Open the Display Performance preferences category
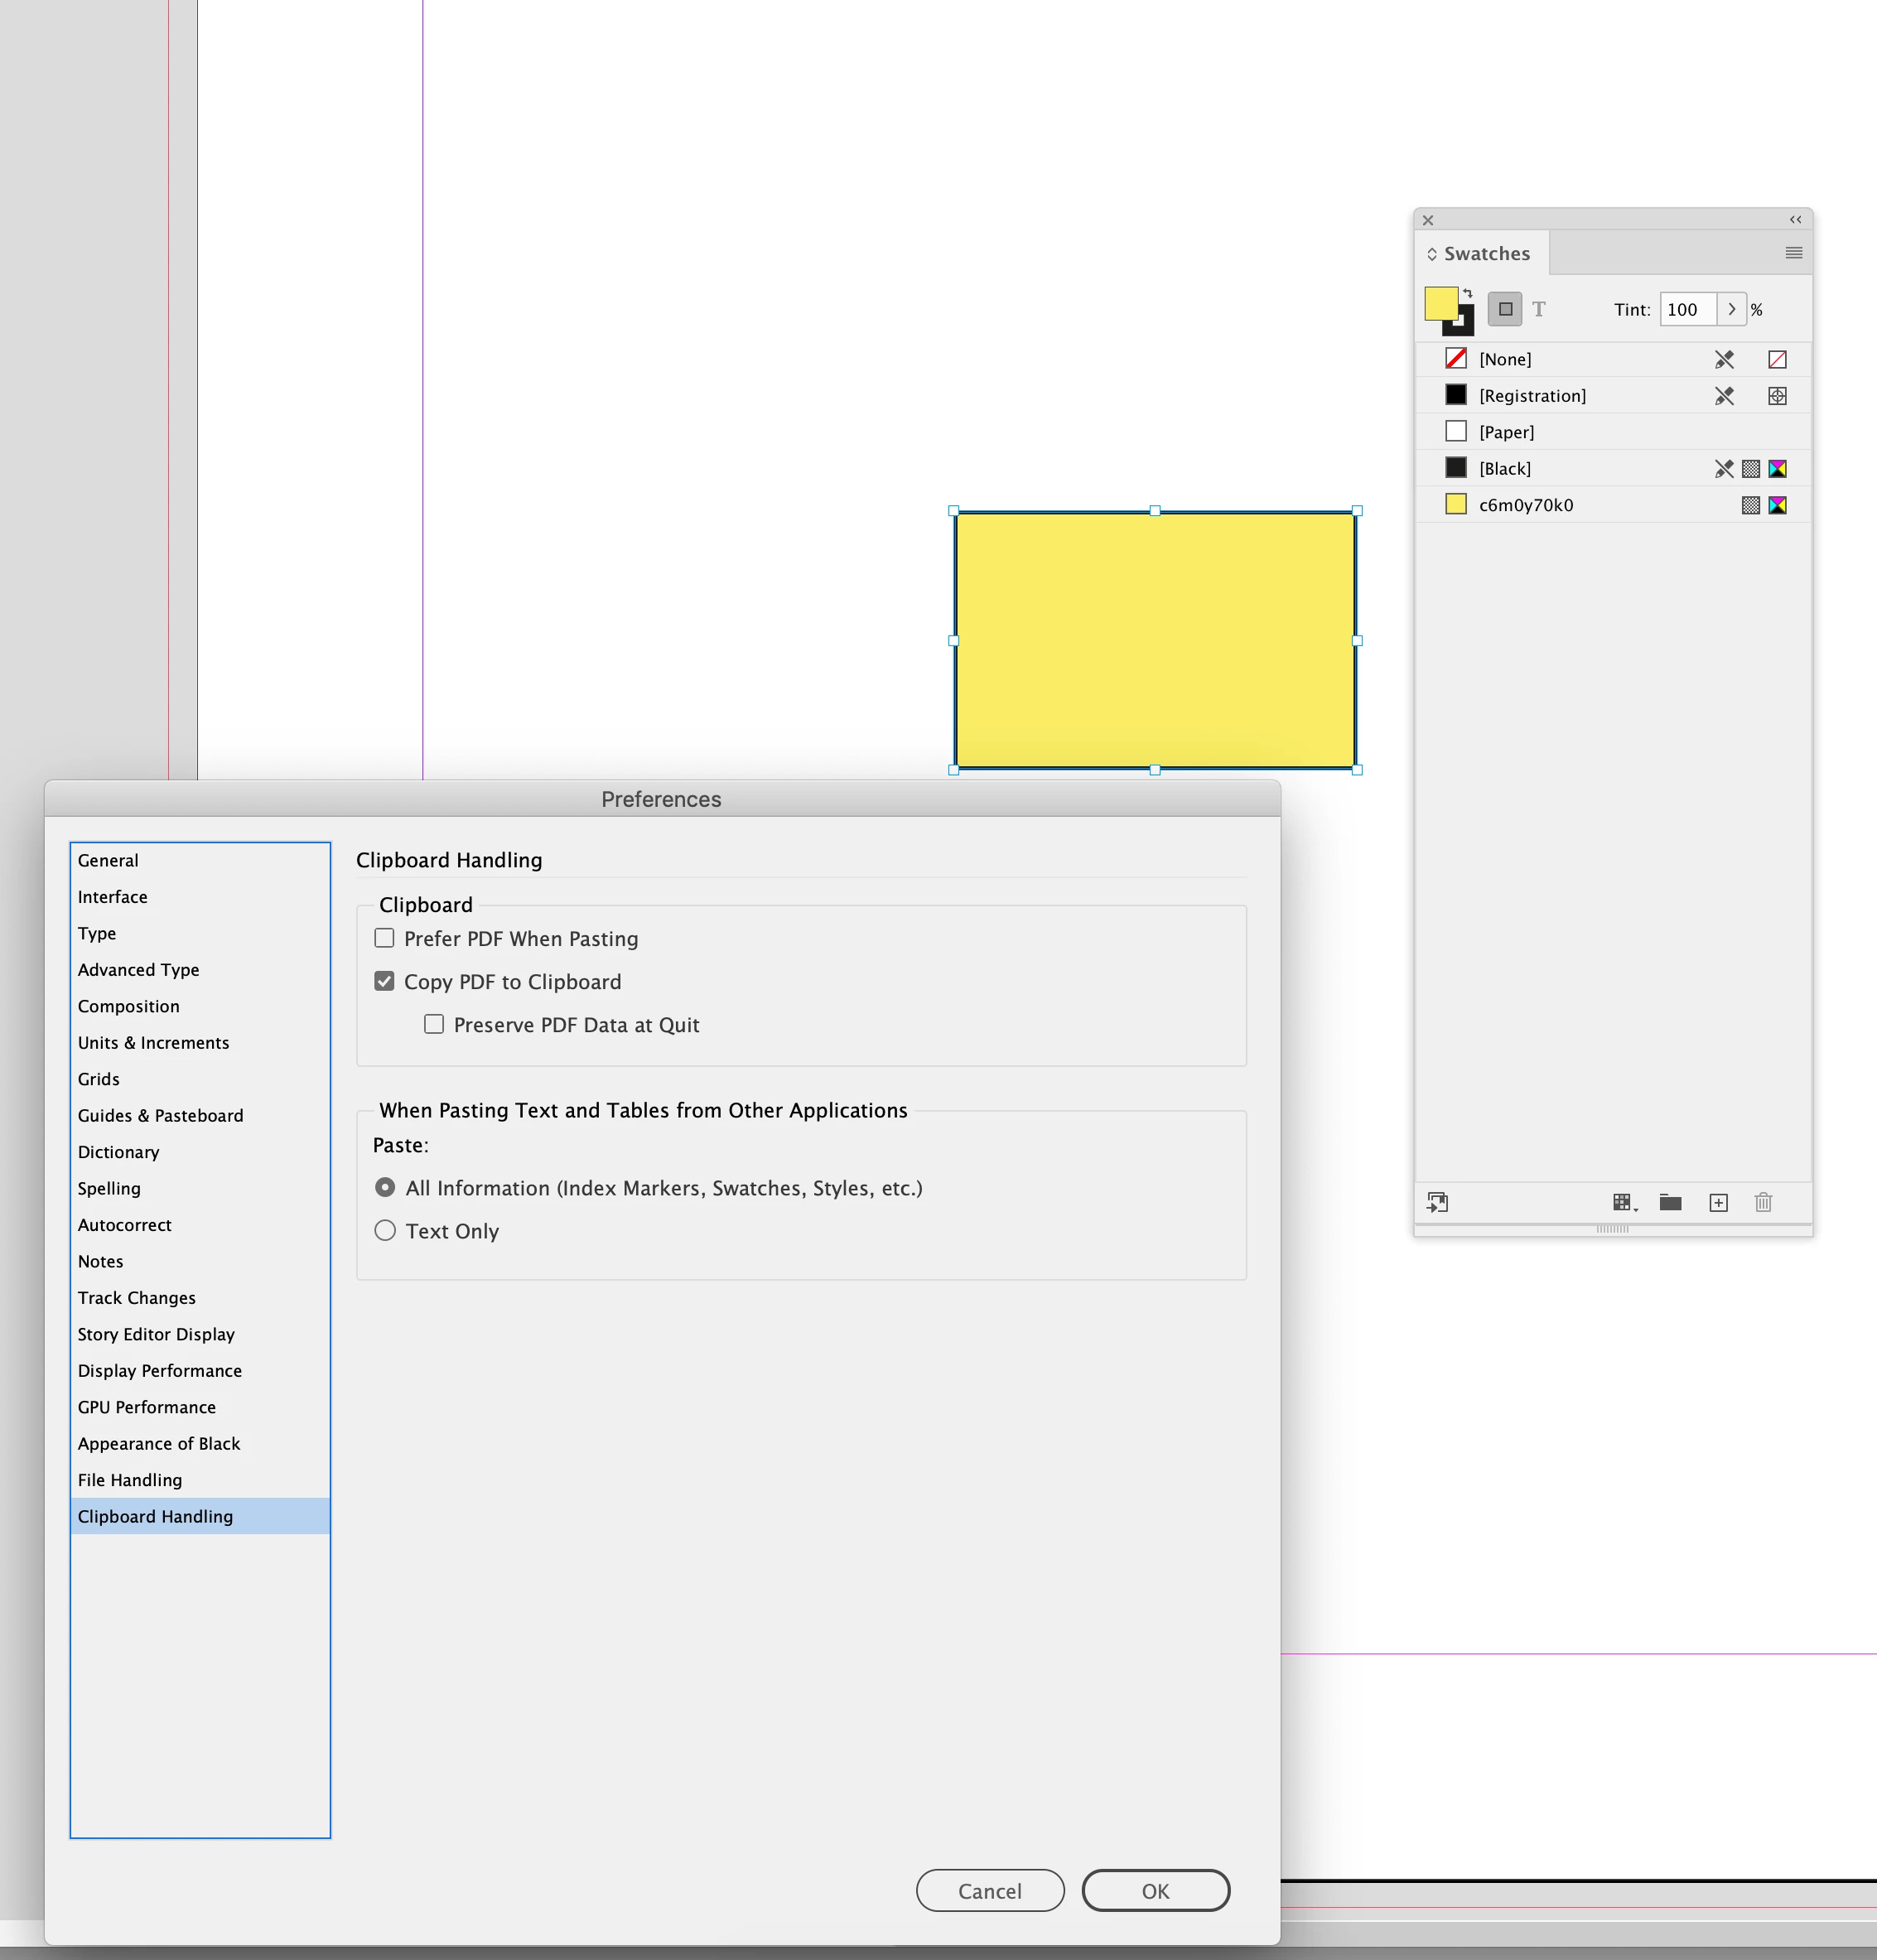The width and height of the screenshot is (1877, 1960). (160, 1370)
